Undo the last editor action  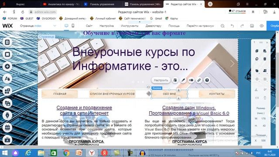pyautogui.click(x=232, y=26)
